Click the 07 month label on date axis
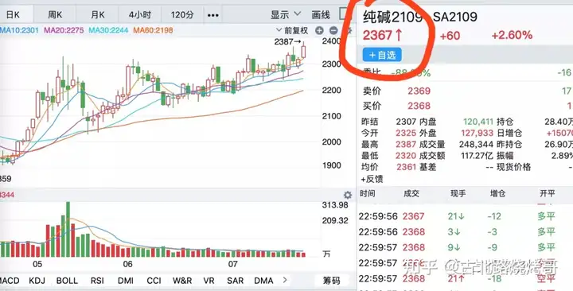The image size is (573, 291). (232, 264)
